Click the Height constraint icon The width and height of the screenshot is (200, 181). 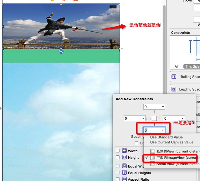tap(124, 157)
